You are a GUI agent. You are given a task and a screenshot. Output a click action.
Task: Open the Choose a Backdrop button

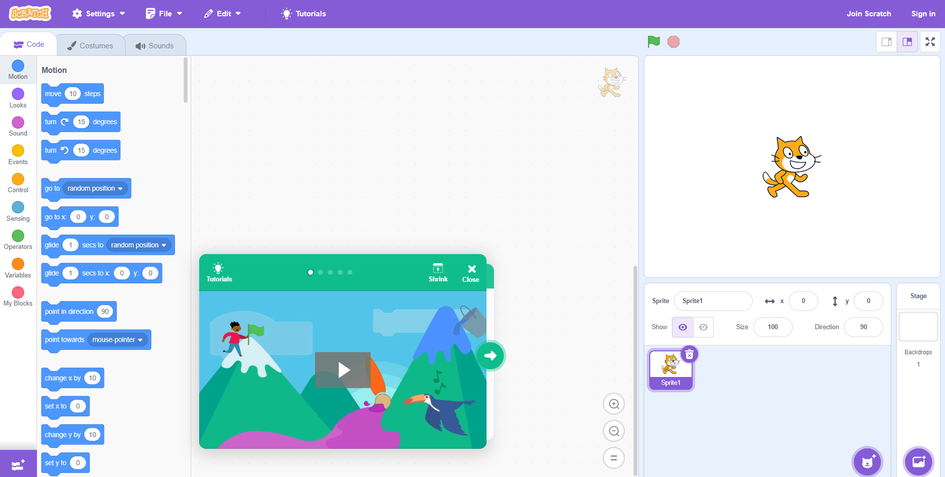pyautogui.click(x=919, y=462)
